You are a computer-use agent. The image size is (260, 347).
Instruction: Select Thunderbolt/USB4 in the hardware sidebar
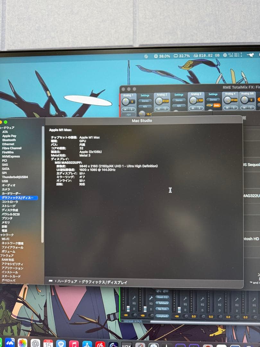point(14,176)
